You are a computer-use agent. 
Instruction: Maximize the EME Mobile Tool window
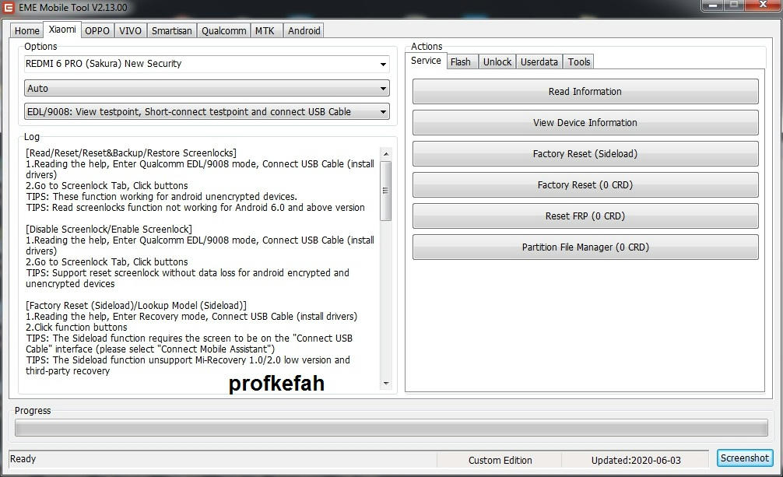click(733, 5)
